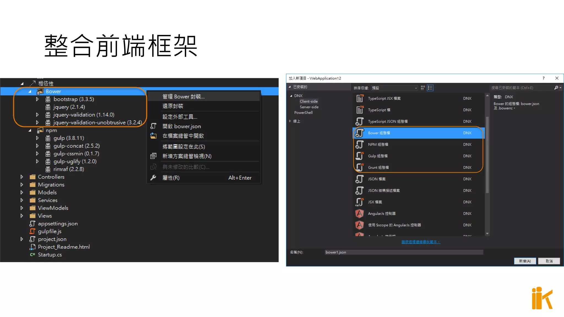This screenshot has height=317, width=564.
Task: Click the icon beside 新增方案總管檢視(N)
Action: [153, 156]
